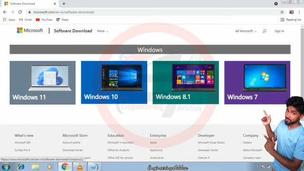Click the profile avatar icon in the toolbar
Viewport: 304px width, 171px height.
pyautogui.click(x=291, y=12)
